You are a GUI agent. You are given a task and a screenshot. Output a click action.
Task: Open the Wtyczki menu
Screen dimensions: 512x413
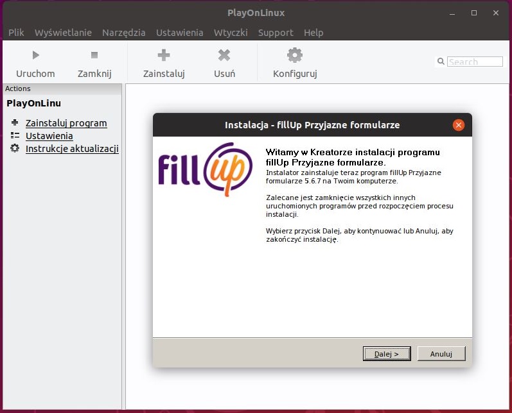click(x=231, y=33)
